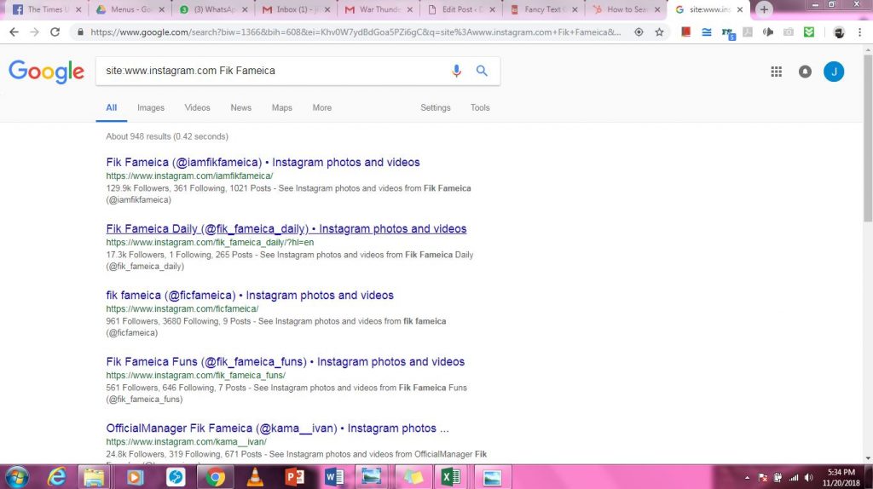The image size is (873, 489).
Task: Close the Fancy Text tab
Action: click(575, 9)
